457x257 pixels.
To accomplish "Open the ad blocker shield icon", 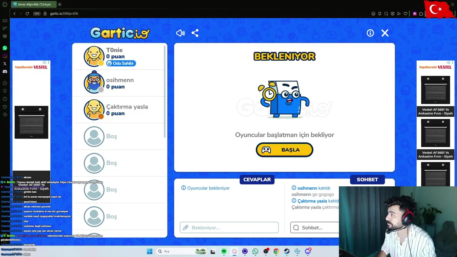I will pos(393,14).
